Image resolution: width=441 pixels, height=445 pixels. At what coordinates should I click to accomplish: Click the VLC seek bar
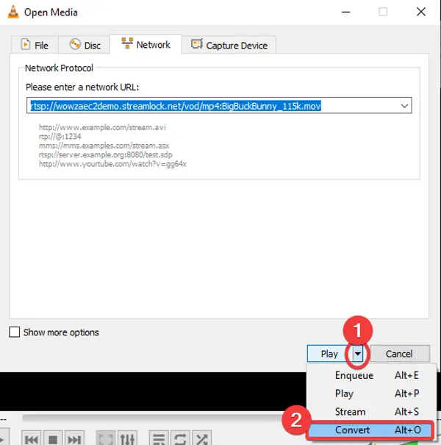point(153,418)
